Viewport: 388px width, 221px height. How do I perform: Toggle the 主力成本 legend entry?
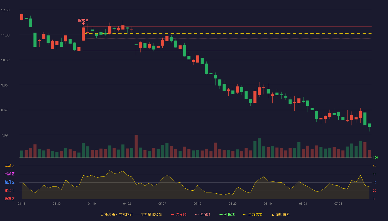(253, 214)
